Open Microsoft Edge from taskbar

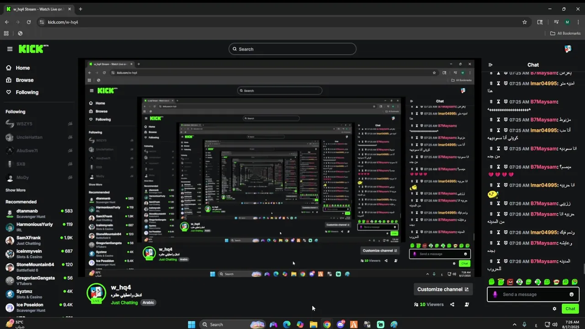(x=287, y=324)
